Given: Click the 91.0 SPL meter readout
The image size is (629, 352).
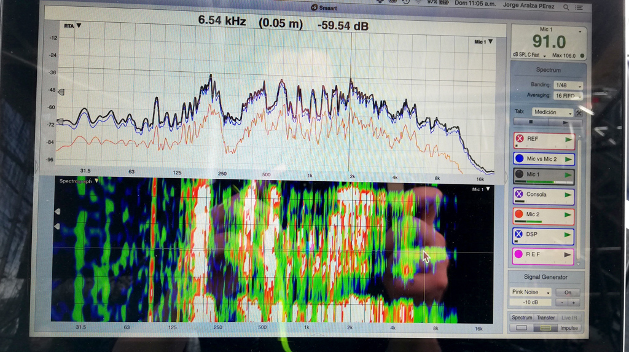Looking at the screenshot, I should [x=549, y=42].
